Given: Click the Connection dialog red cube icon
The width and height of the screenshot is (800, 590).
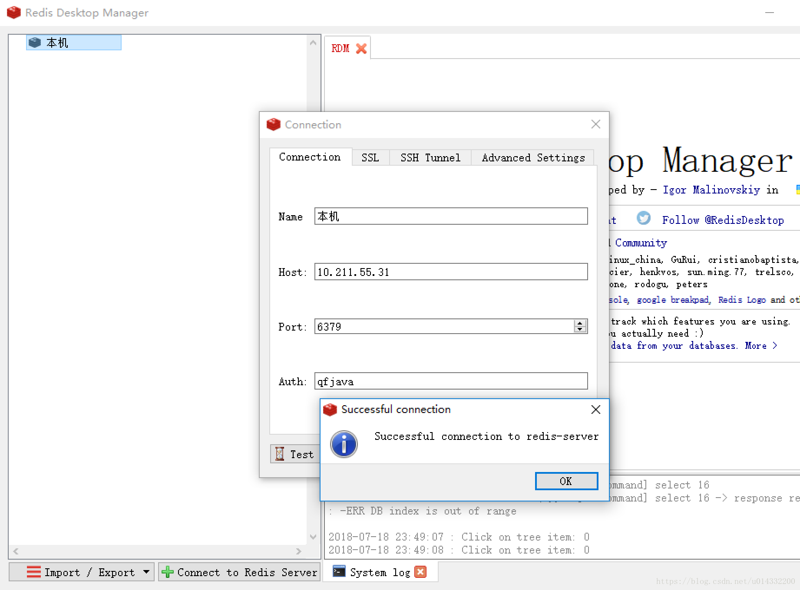Looking at the screenshot, I should click(274, 125).
